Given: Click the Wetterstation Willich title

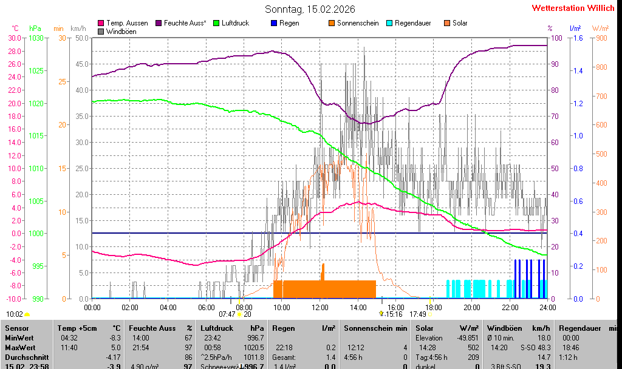Looking at the screenshot, I should pyautogui.click(x=573, y=8).
